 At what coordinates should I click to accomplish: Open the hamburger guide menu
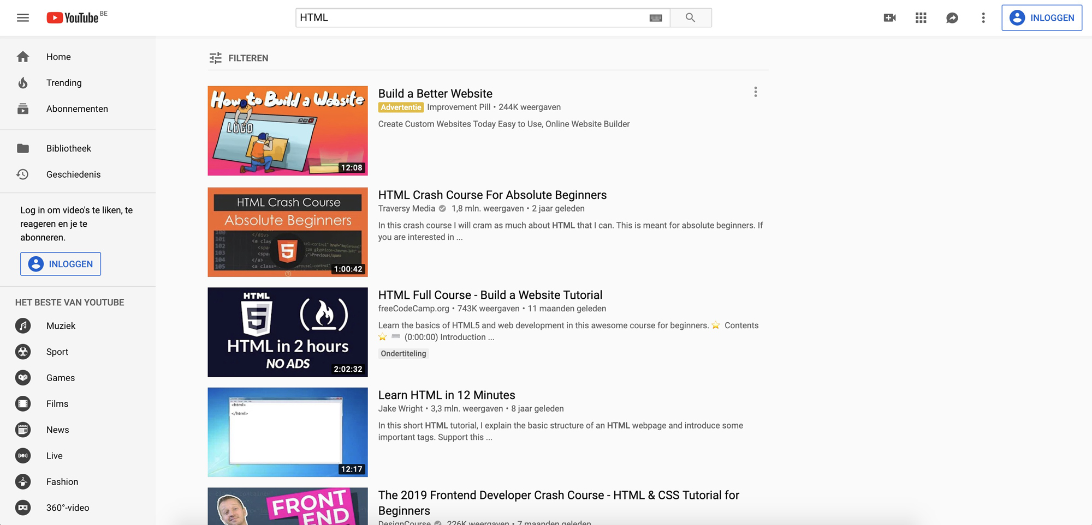[x=23, y=18]
